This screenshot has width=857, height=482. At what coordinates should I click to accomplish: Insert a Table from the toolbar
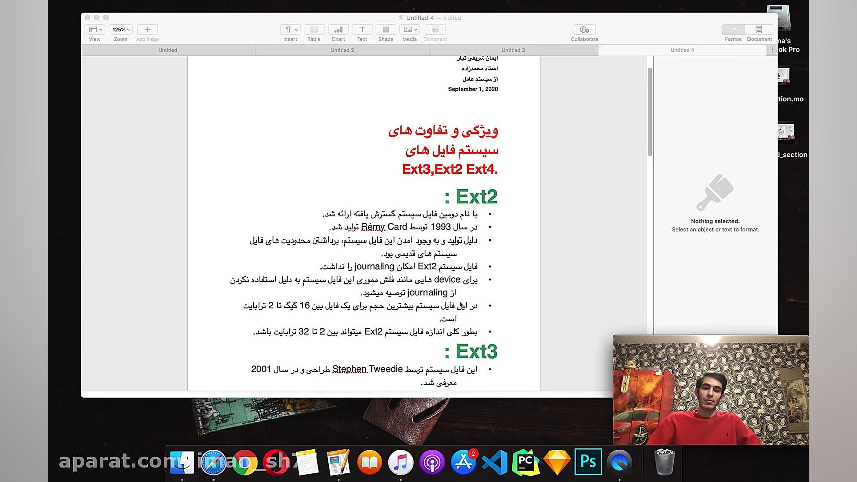pyautogui.click(x=314, y=30)
